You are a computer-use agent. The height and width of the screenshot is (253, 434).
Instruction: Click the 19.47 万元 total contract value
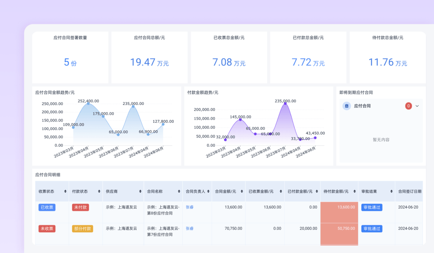(x=149, y=63)
